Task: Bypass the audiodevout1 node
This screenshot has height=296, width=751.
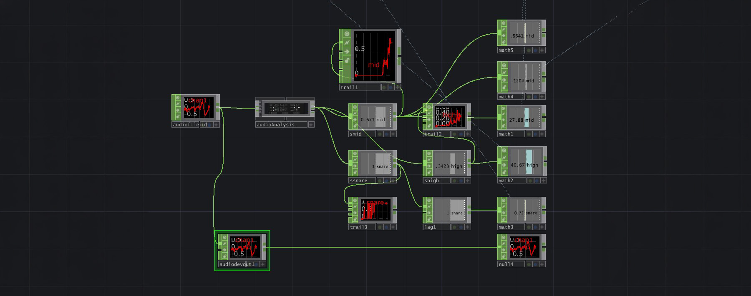Action: coord(225,250)
